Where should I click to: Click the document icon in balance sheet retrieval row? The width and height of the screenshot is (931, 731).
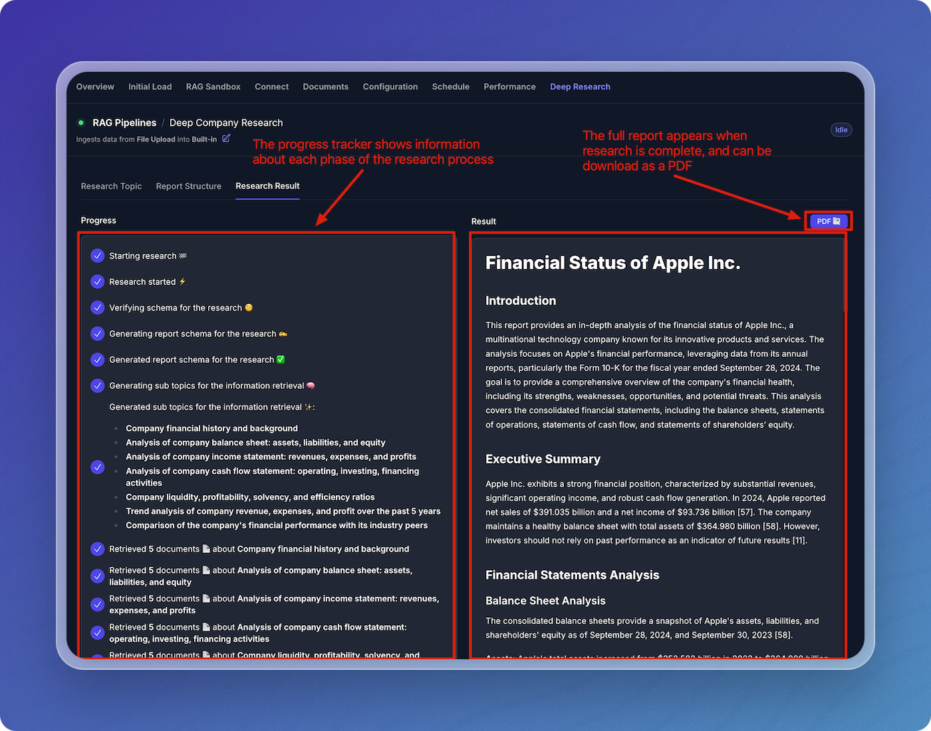click(206, 570)
